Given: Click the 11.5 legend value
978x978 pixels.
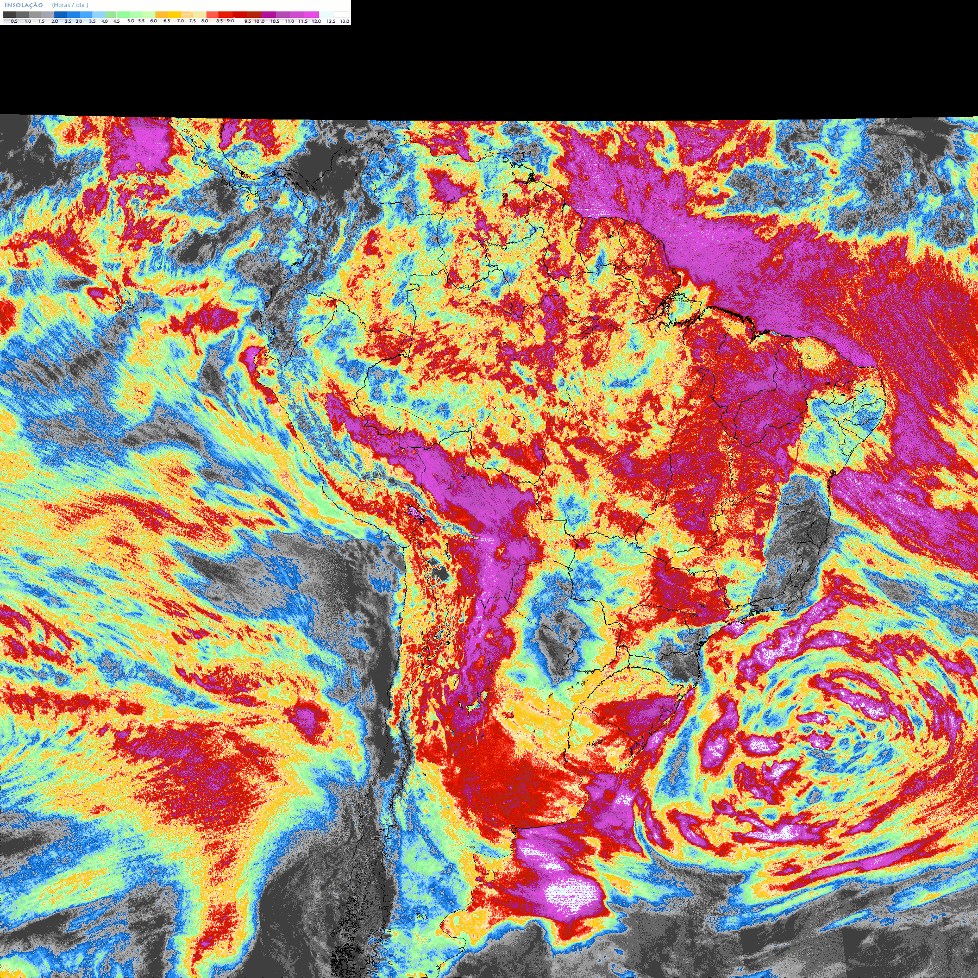Looking at the screenshot, I should click(x=303, y=21).
